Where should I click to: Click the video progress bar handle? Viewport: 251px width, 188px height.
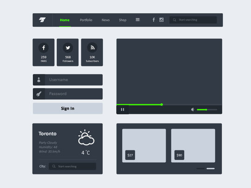[162, 104]
